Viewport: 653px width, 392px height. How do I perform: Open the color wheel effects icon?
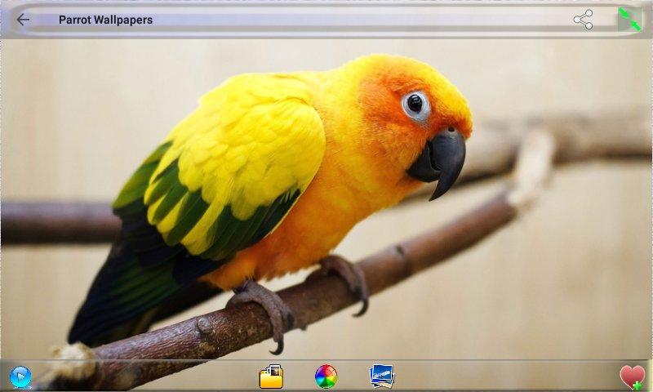click(x=326, y=376)
